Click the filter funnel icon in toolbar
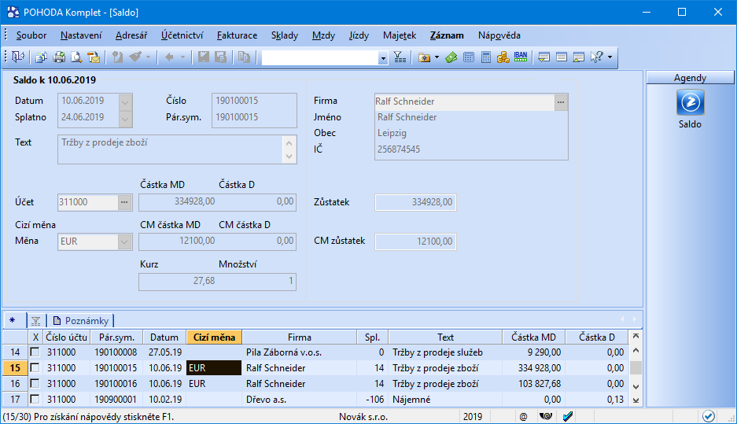The width and height of the screenshot is (737, 424). coord(400,57)
